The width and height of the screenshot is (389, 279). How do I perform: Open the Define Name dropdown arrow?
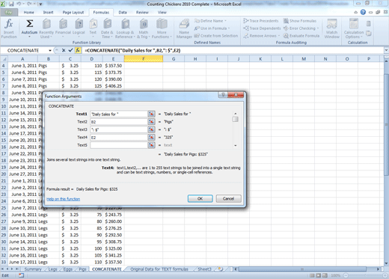[x=225, y=21]
